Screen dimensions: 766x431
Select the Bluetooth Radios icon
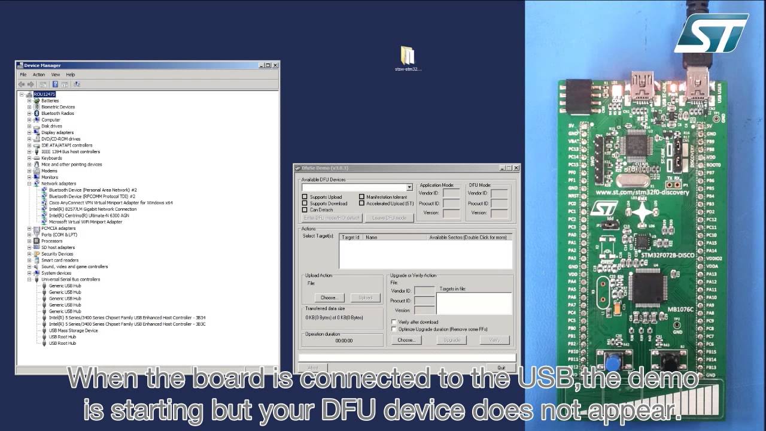point(37,113)
